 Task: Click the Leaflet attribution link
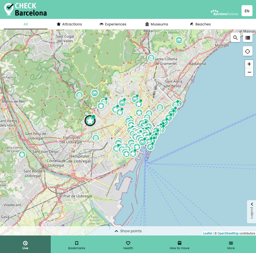click(x=207, y=233)
